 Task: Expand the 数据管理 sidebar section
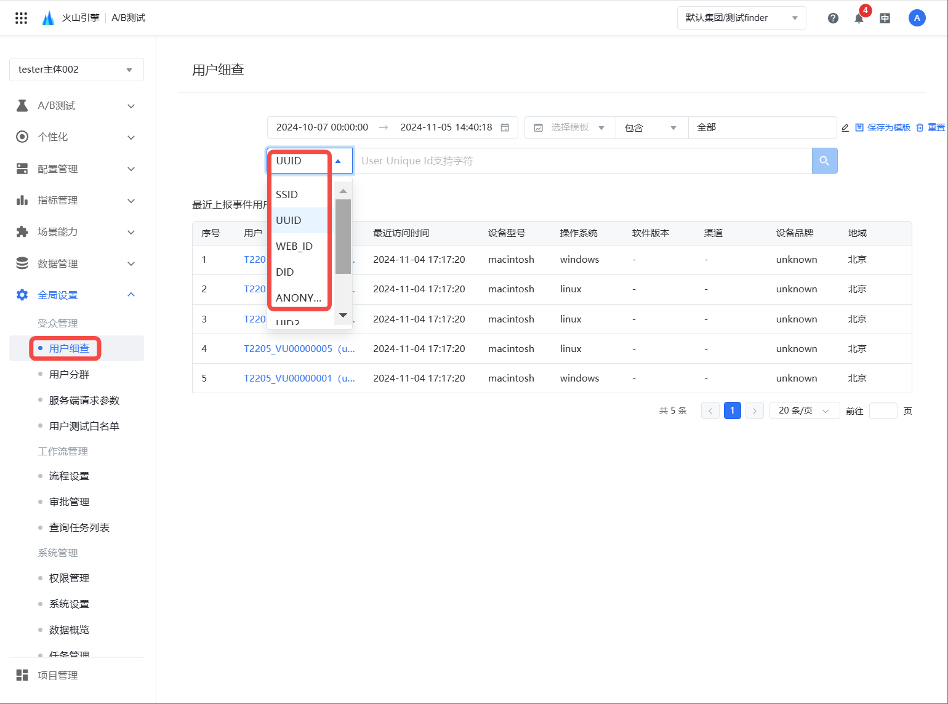131,263
